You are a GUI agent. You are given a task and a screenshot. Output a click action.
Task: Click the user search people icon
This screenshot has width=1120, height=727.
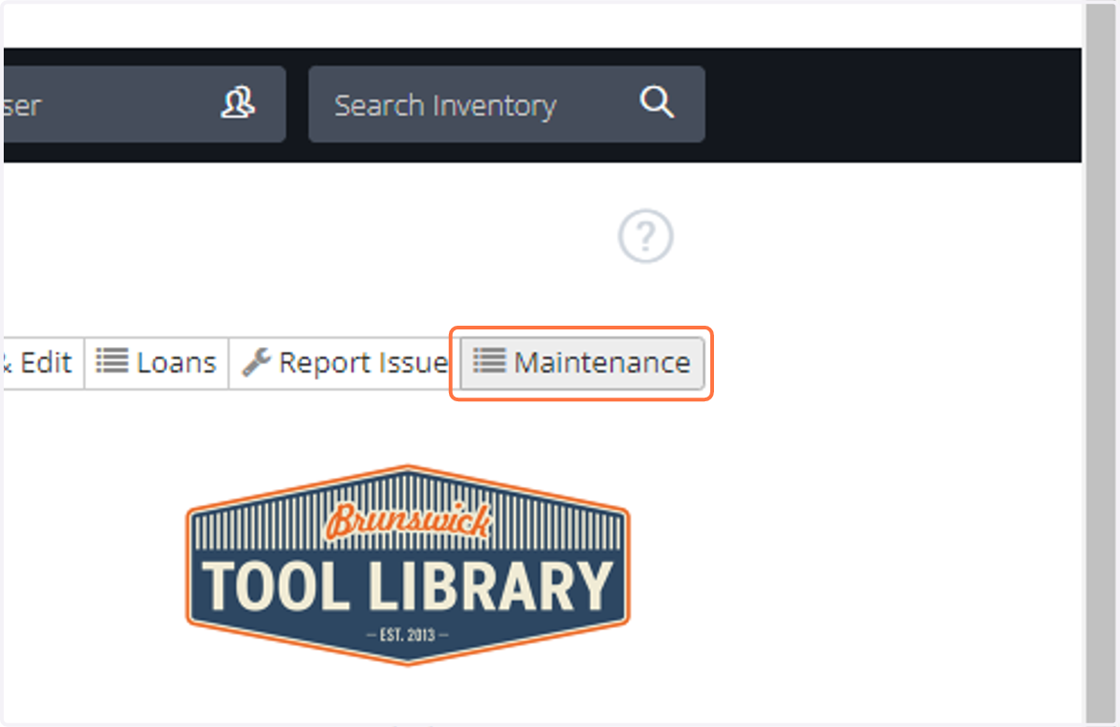[238, 103]
